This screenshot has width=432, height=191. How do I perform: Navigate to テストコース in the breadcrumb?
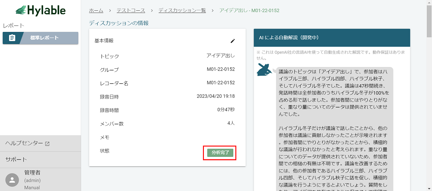(130, 10)
